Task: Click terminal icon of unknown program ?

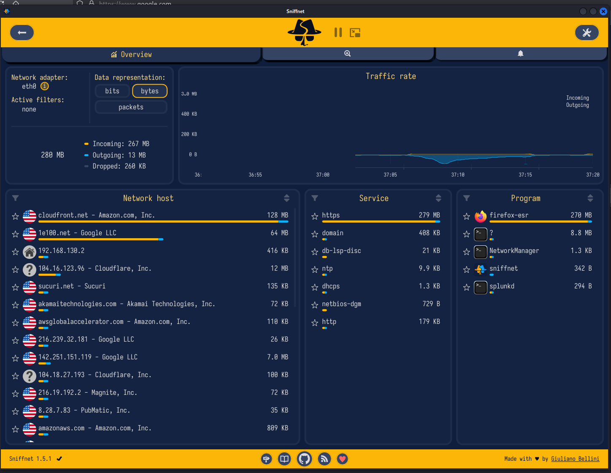Action: 481,234
